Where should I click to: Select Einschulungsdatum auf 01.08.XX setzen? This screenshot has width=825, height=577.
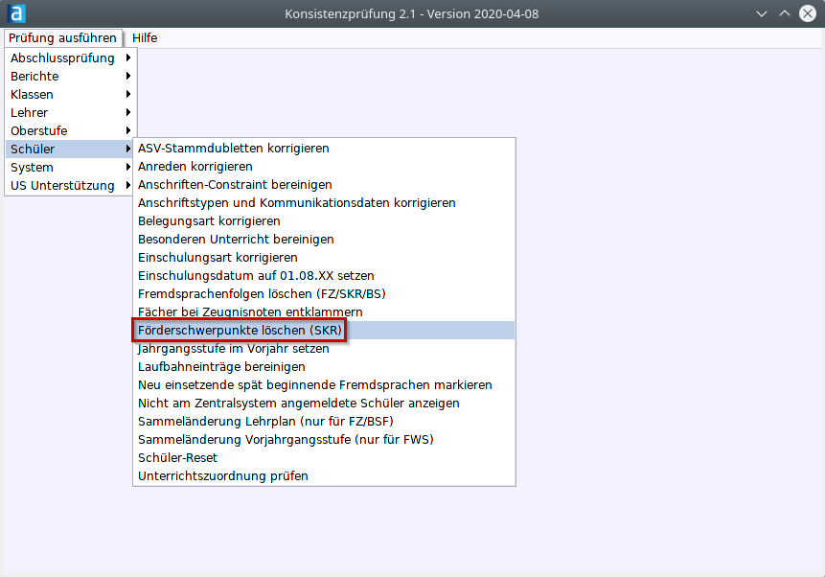click(x=324, y=276)
